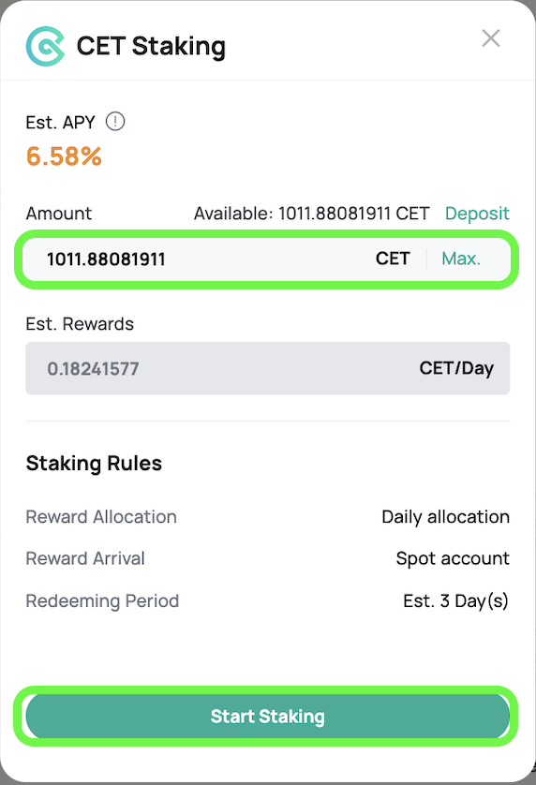Select Max. to stake full balance
536x785 pixels.
(461, 259)
